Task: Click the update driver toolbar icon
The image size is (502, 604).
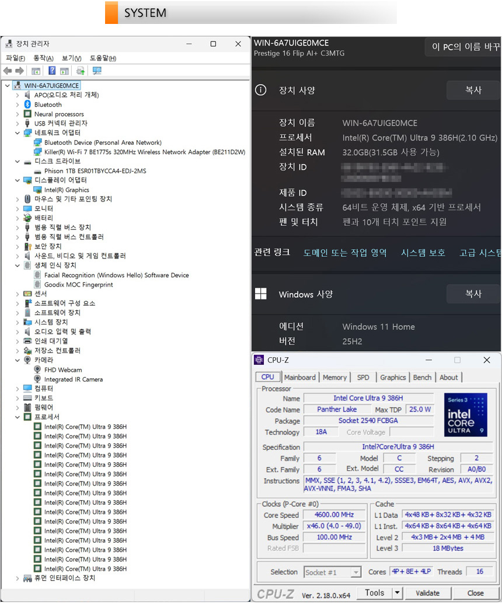Action: pos(81,71)
